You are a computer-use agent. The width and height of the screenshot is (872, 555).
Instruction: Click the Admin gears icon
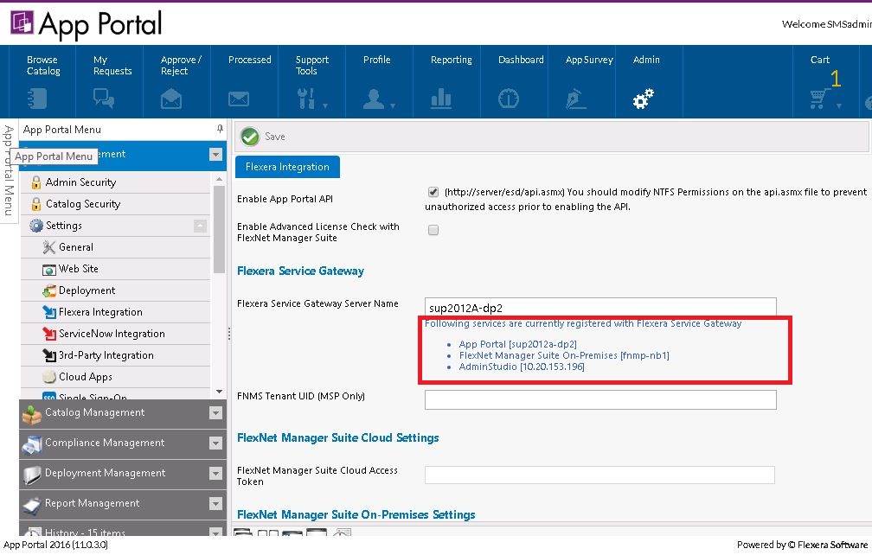[x=644, y=99]
